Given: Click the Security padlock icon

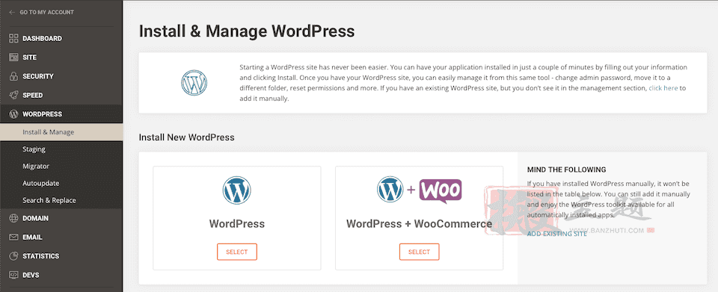Looking at the screenshot, I should coord(13,76).
